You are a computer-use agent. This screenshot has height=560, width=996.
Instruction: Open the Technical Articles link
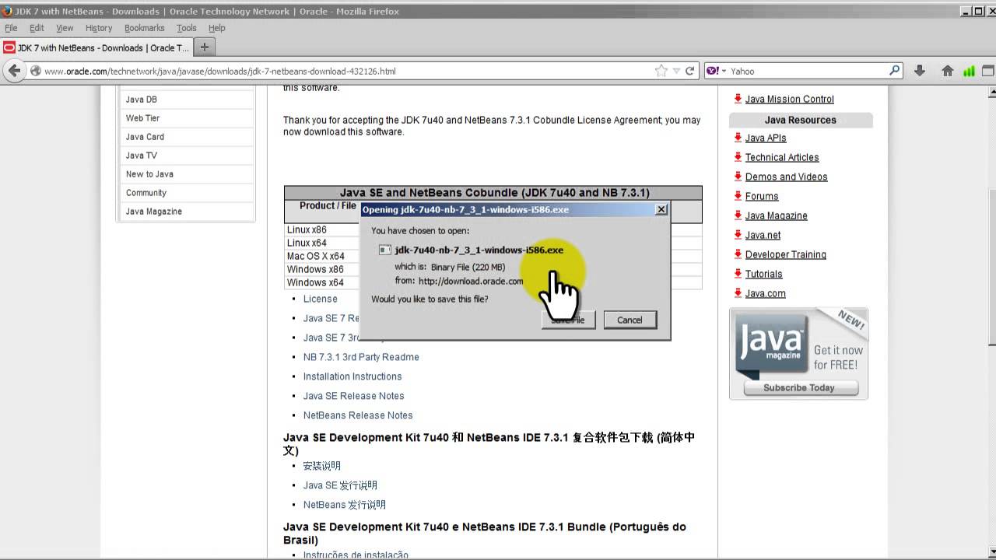(x=782, y=157)
